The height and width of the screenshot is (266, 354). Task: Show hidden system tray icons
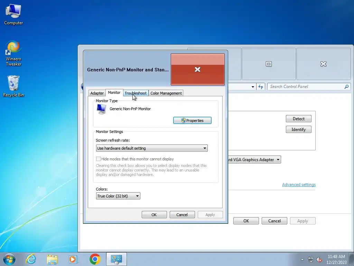pyautogui.click(x=302, y=259)
